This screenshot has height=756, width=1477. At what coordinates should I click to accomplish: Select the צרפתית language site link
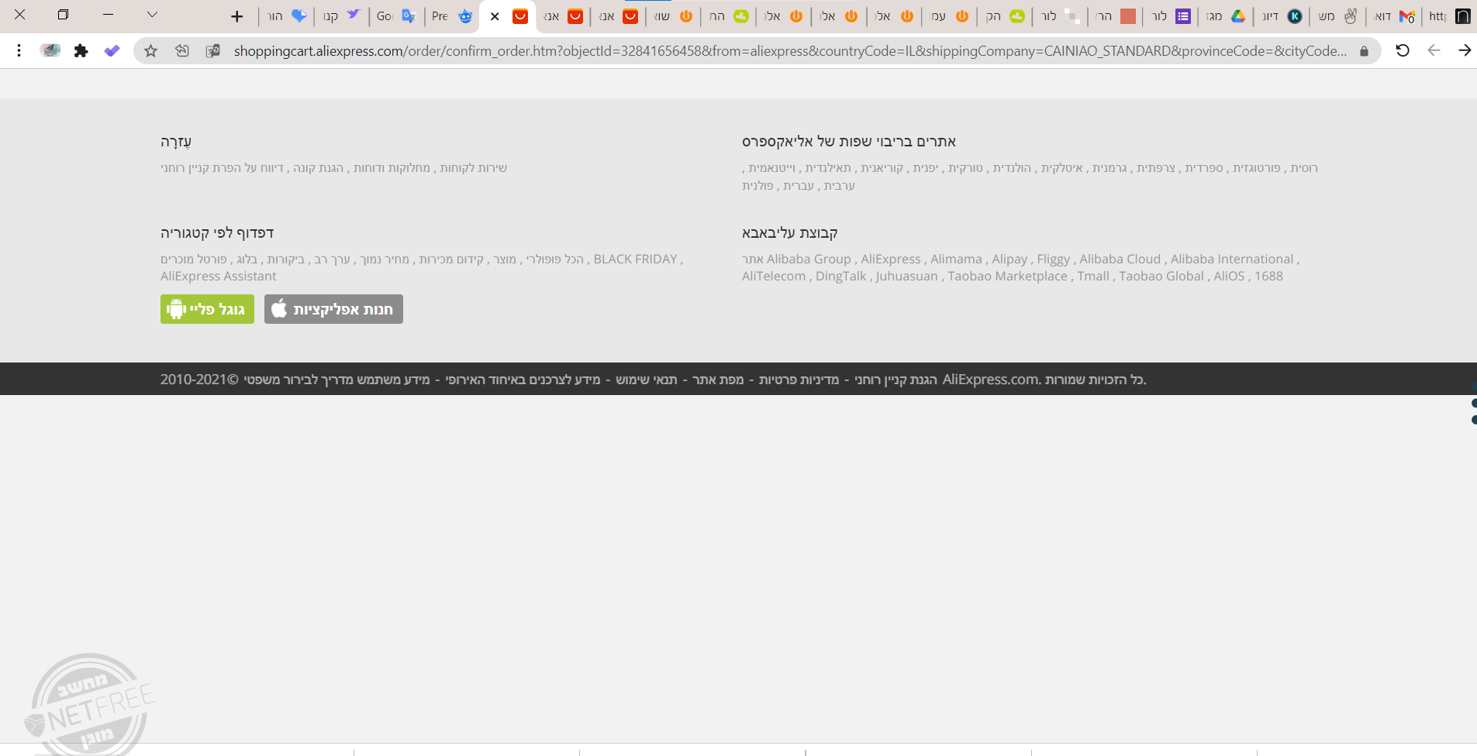pos(1156,168)
